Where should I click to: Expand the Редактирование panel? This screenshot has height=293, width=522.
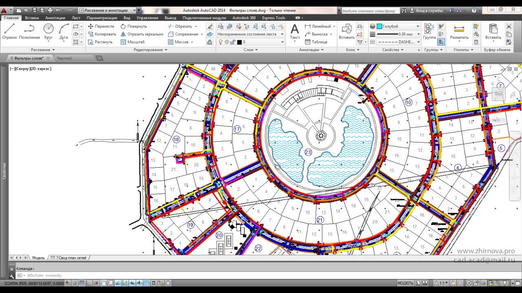point(150,50)
